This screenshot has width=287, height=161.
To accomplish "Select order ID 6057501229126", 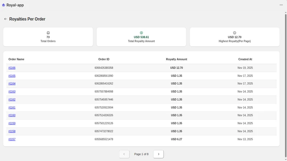I will click(x=104, y=123).
